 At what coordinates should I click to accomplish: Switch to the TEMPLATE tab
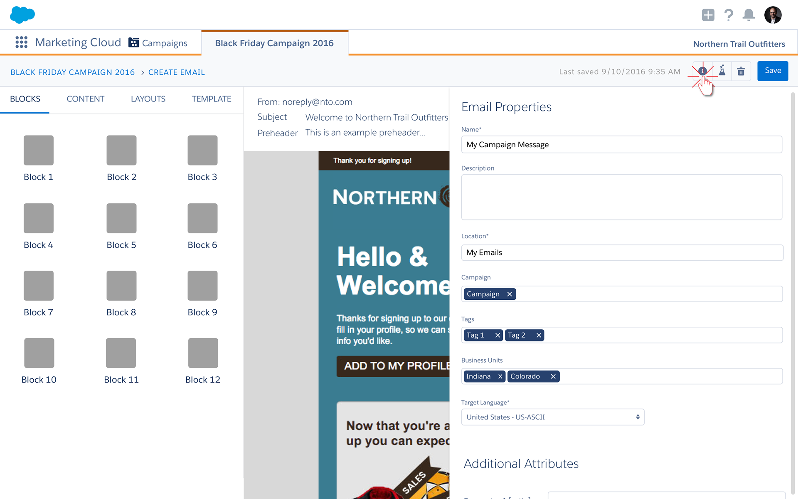[212, 99]
